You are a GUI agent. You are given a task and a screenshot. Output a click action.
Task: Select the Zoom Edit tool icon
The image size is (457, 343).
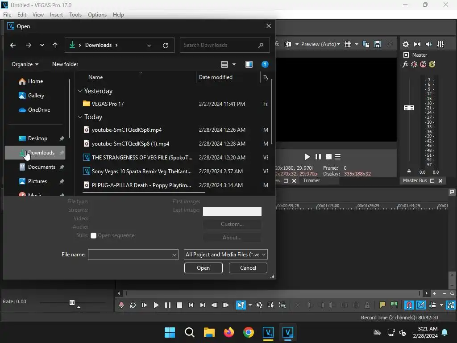[x=282, y=305]
